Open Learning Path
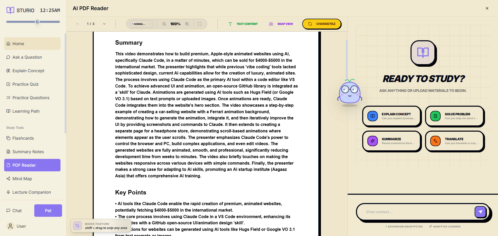Screen dimensions: 498x236 pyautogui.click(x=32, y=111)
